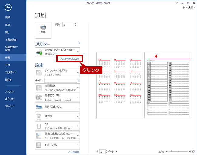197x155 pixels.
Task: Click the back arrow circle icon
Action: pos(8,7)
